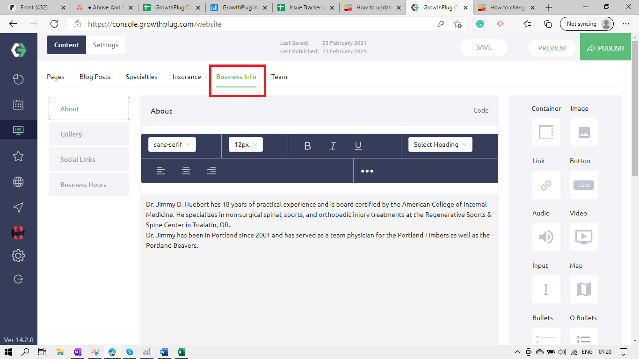639x359 pixels.
Task: Click the GrowthPlug logo in sidebar
Action: [19, 50]
